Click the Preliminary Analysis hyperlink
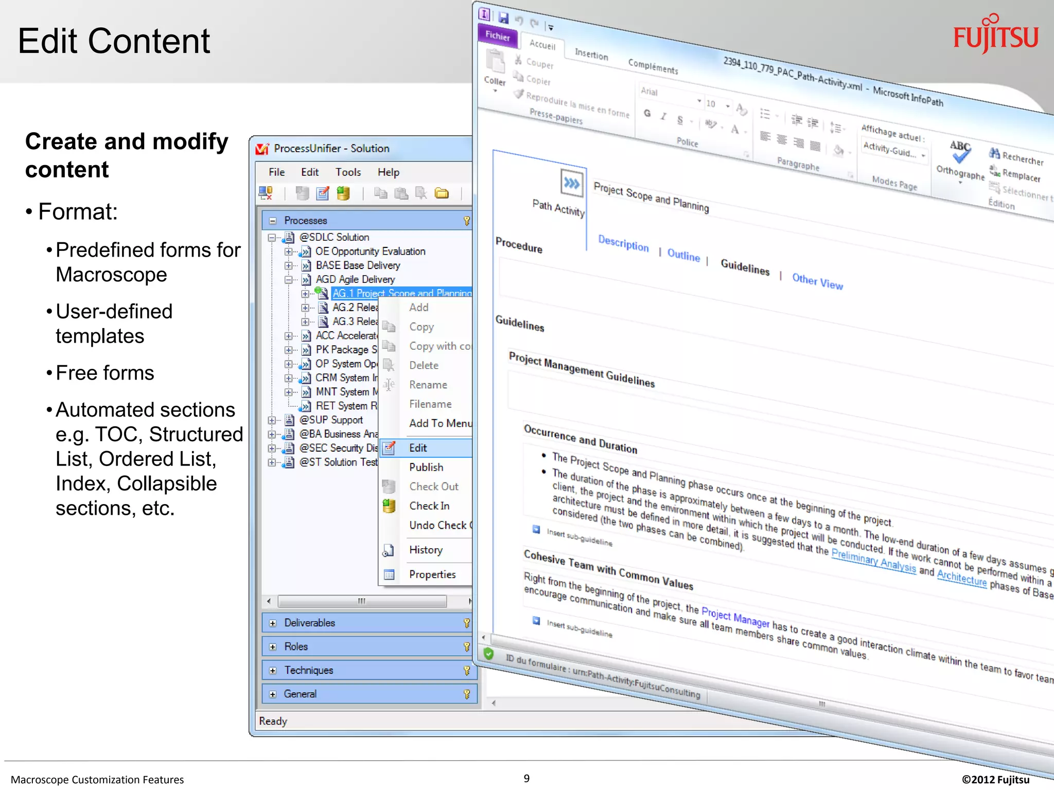The height and width of the screenshot is (790, 1054). (x=873, y=561)
